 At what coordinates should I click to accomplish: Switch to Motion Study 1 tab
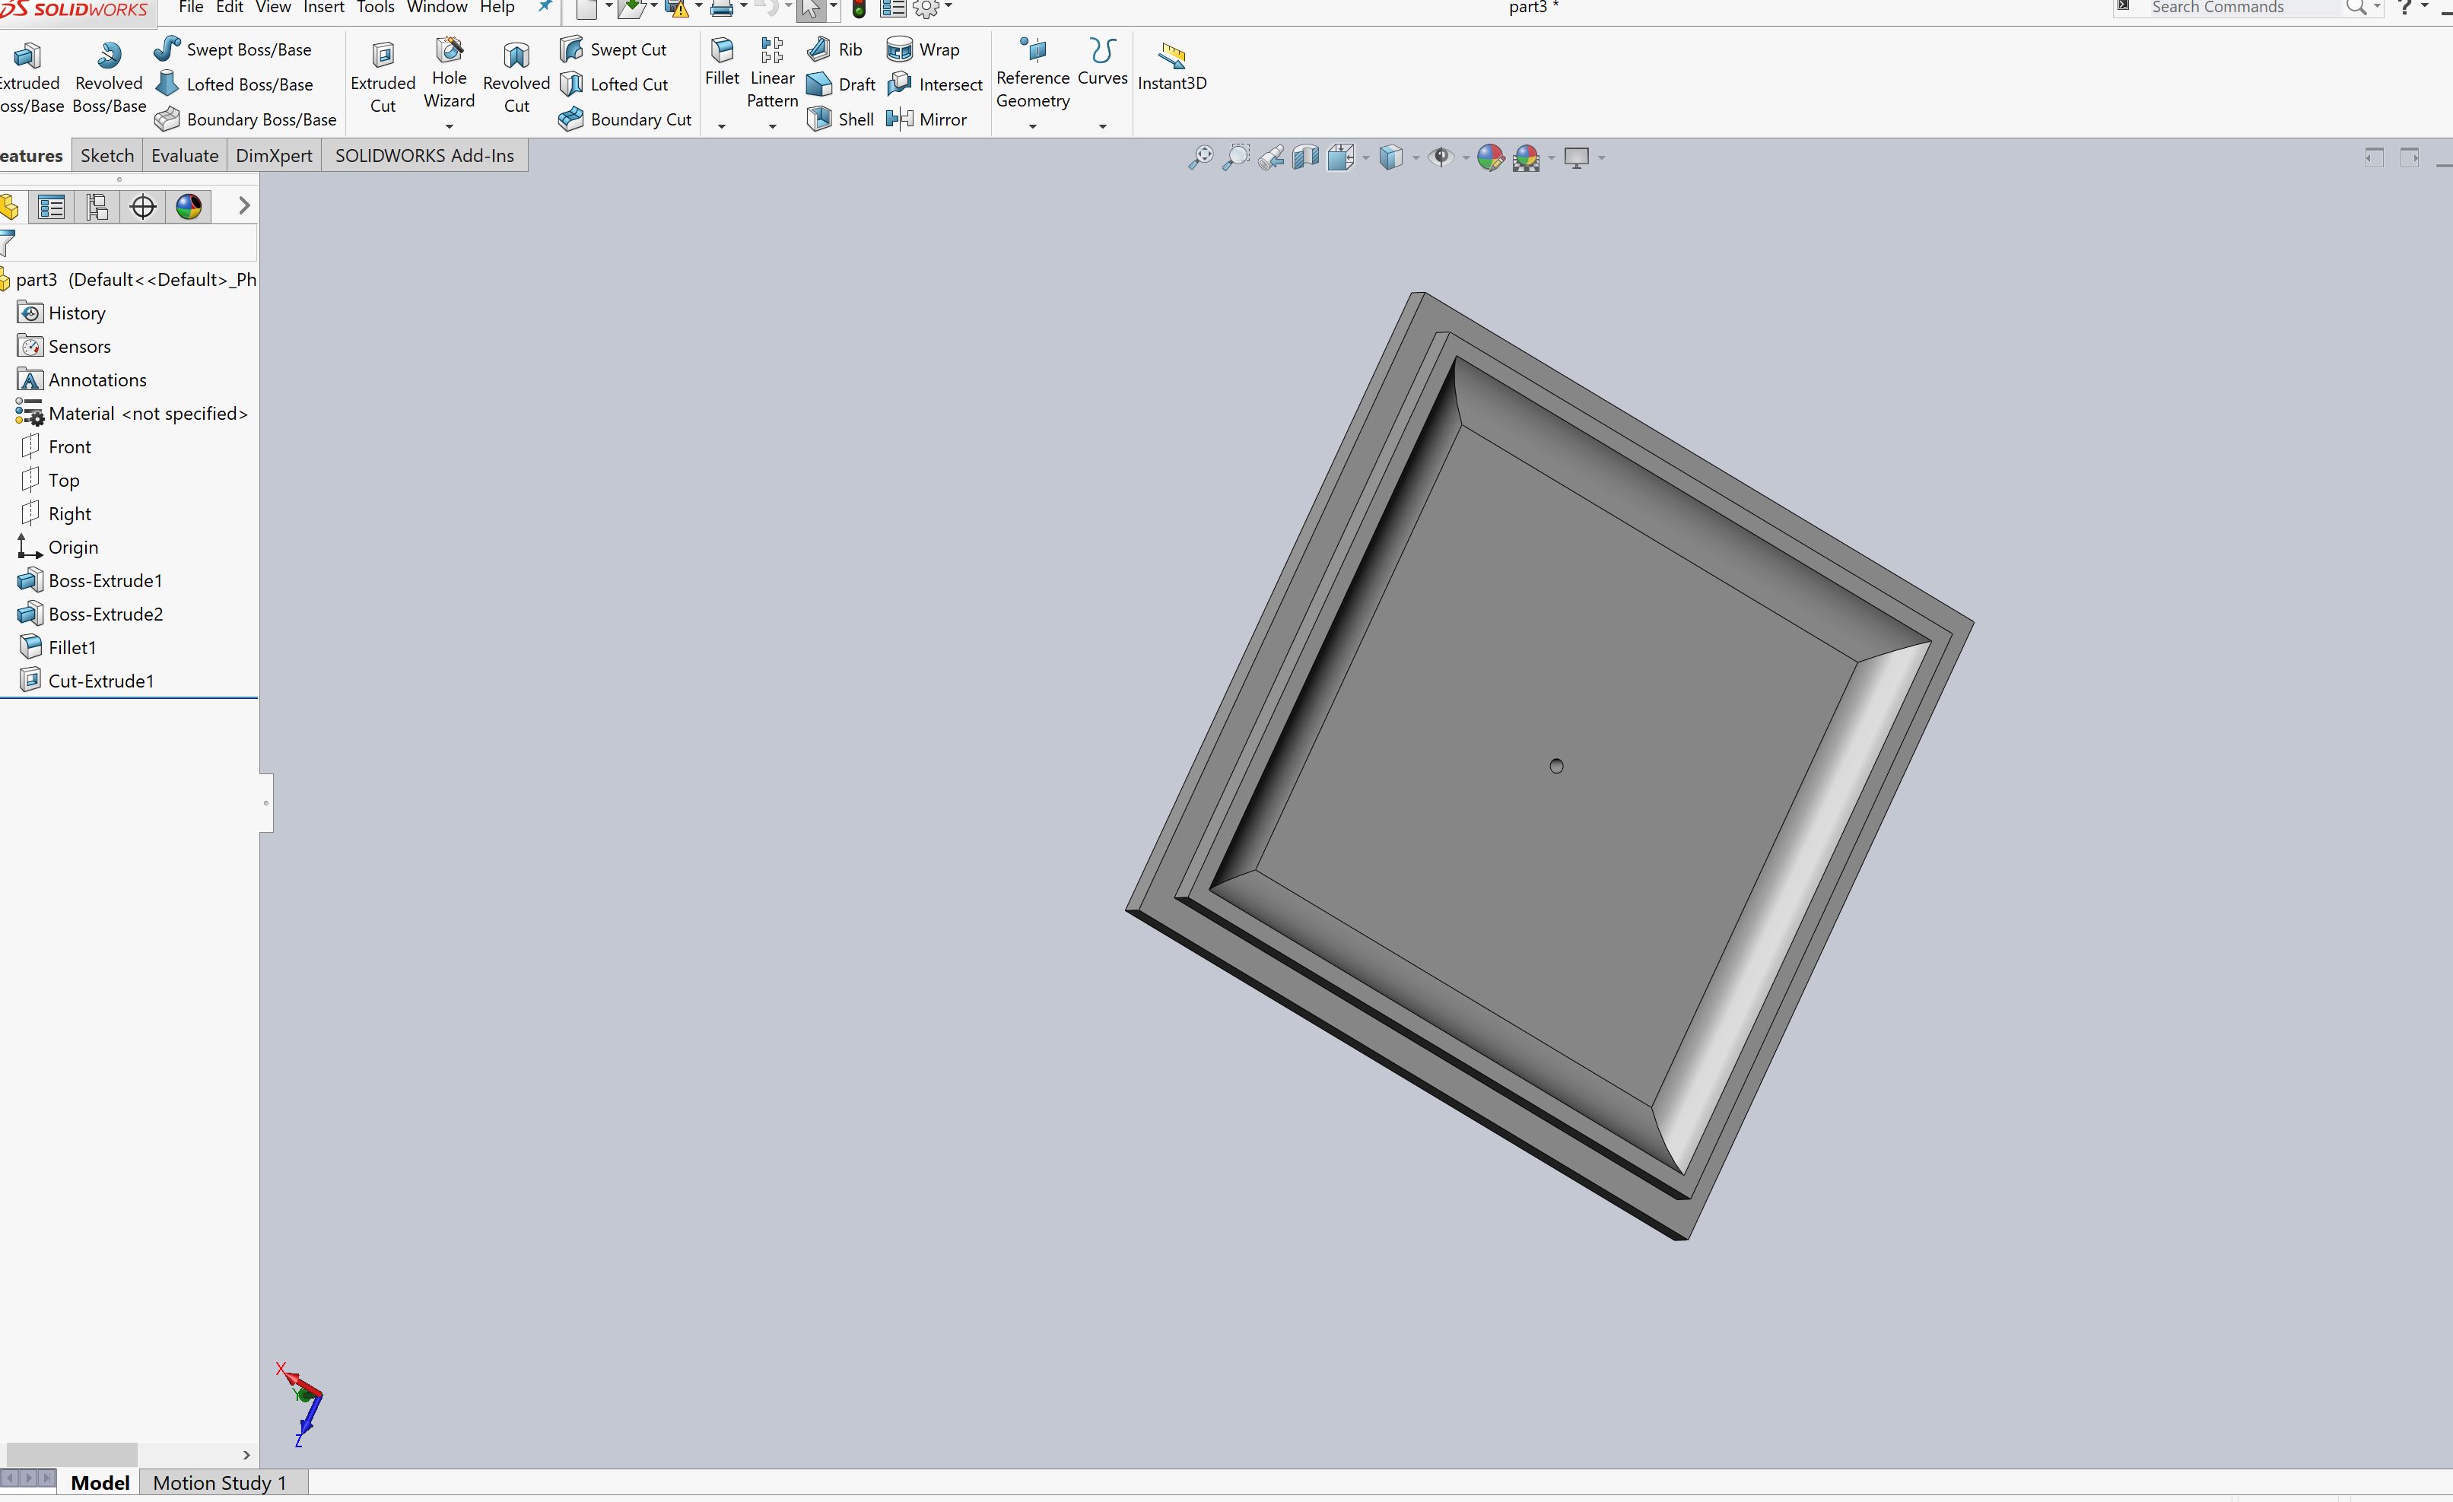click(x=220, y=1483)
